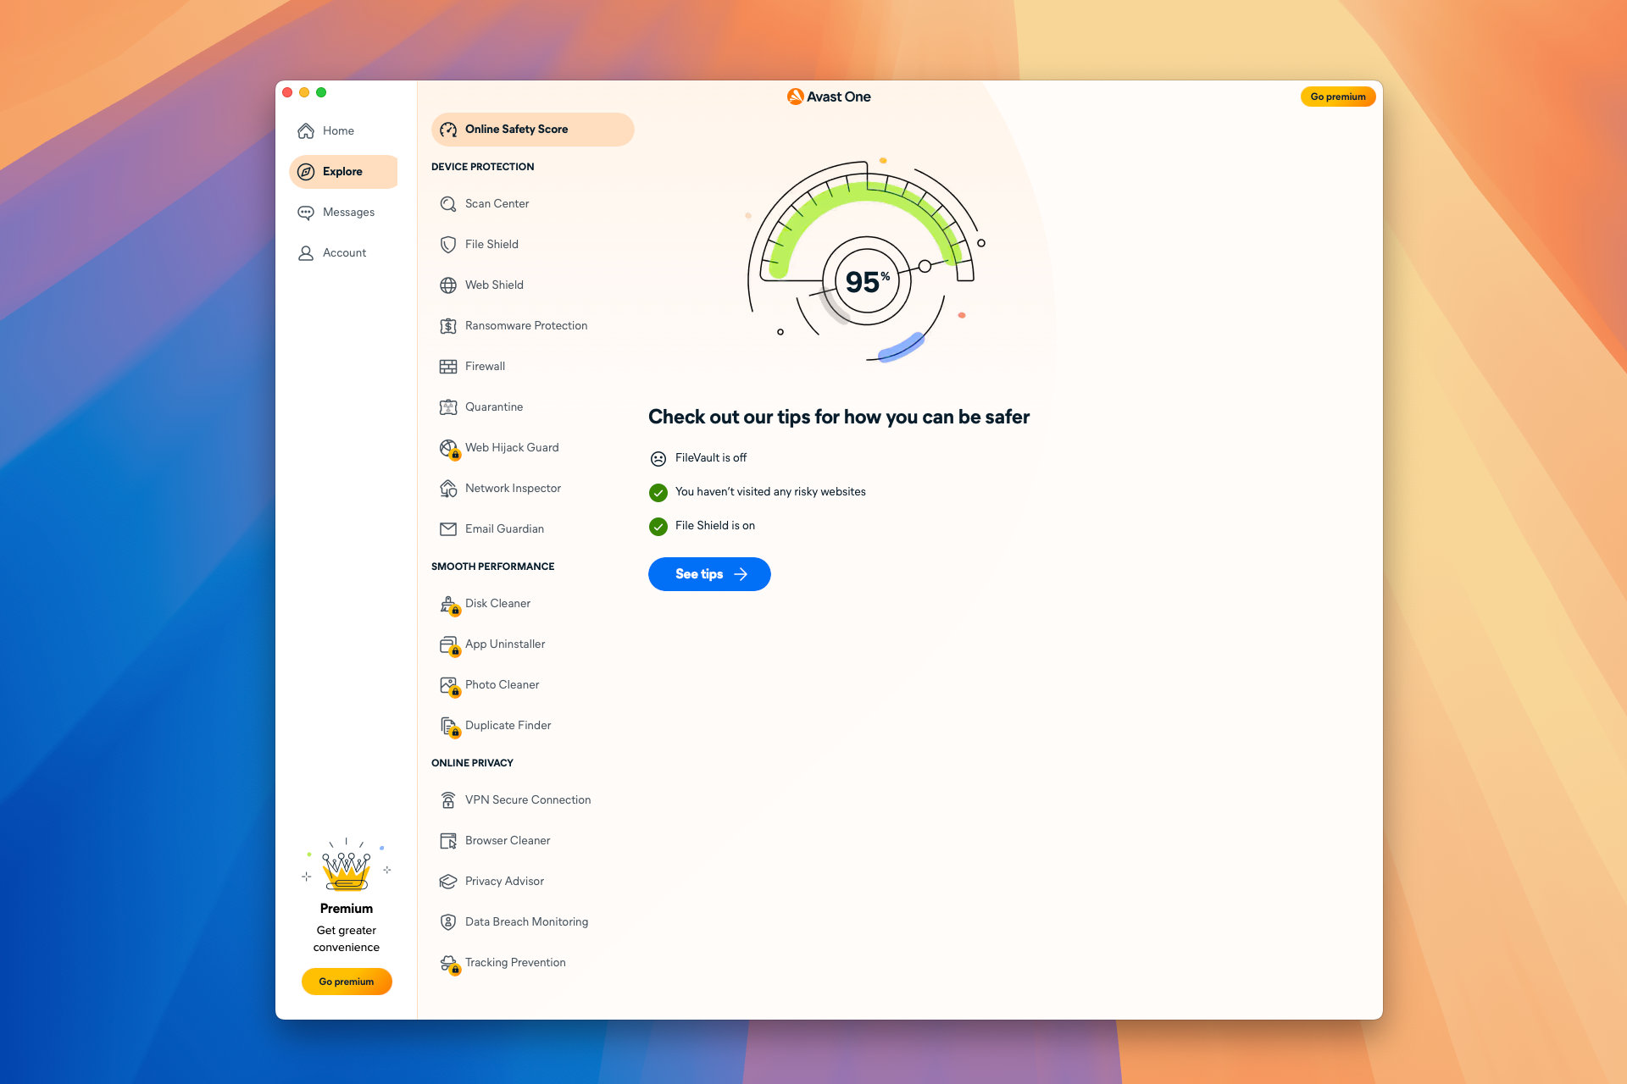This screenshot has width=1627, height=1084.
Task: Enable Firewall protection
Action: (x=484, y=365)
